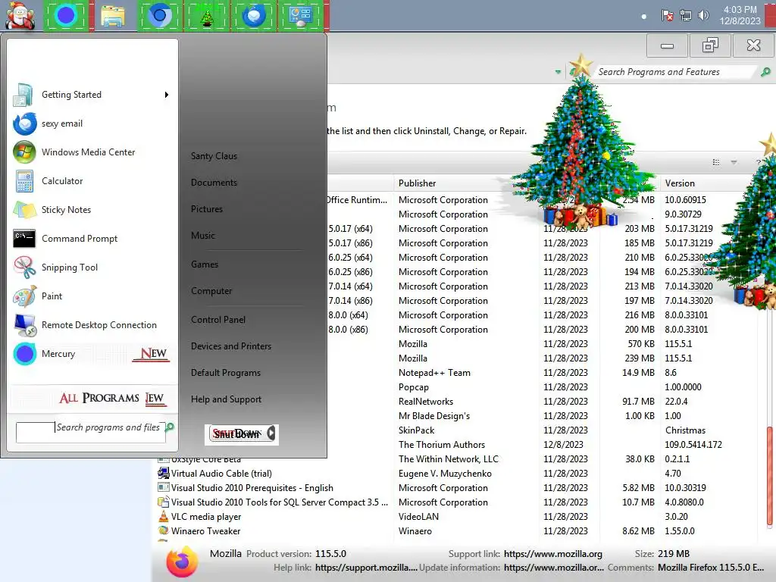Screen dimensions: 776x582
Task: Click the Popcap publisher cell
Action: point(413,387)
